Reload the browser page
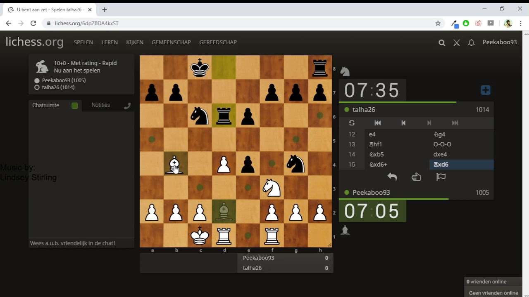The image size is (529, 297). pyautogui.click(x=33, y=24)
